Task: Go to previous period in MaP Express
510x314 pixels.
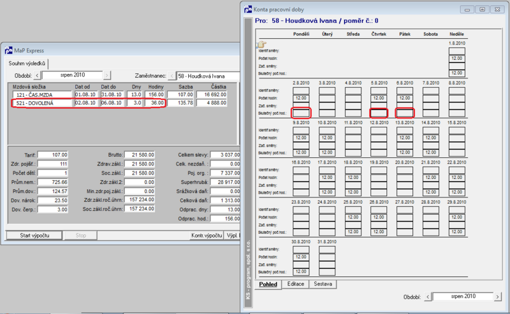Action: 37,75
